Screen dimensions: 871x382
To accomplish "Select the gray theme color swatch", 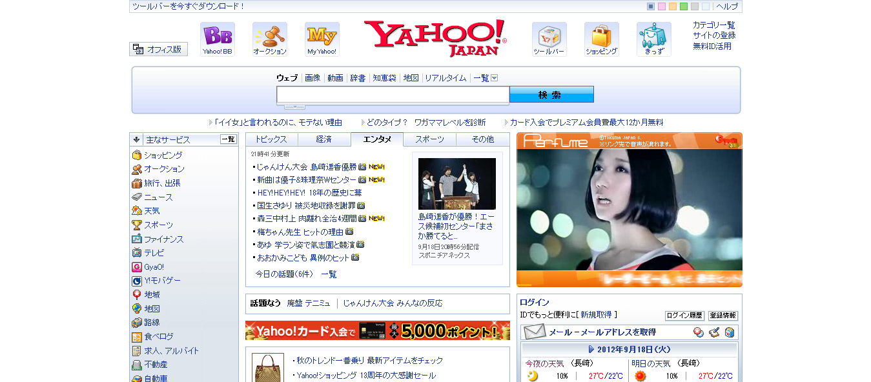I will pyautogui.click(x=695, y=6).
